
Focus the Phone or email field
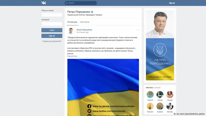click(x=52, y=15)
